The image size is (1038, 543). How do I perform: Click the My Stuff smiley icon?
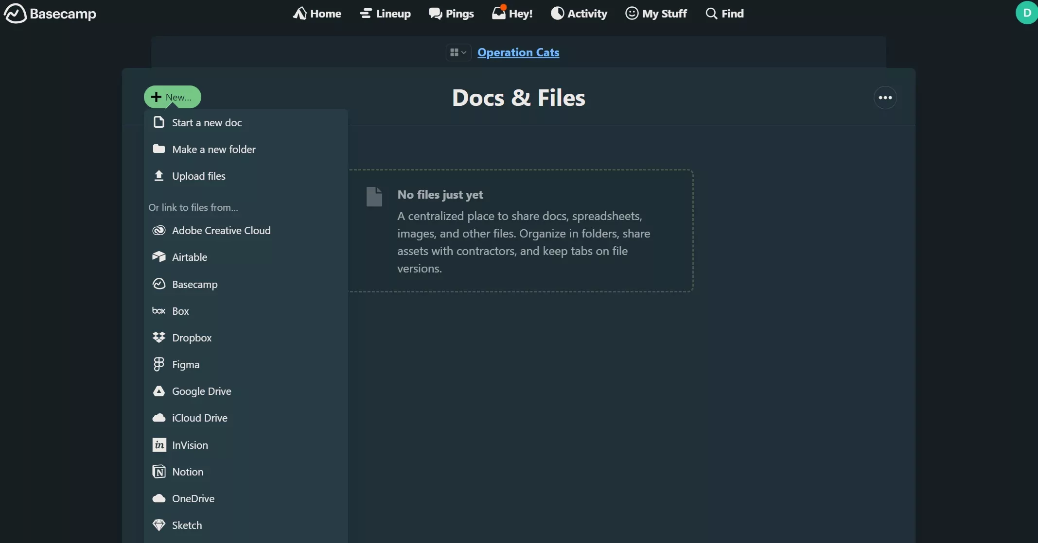[632, 13]
